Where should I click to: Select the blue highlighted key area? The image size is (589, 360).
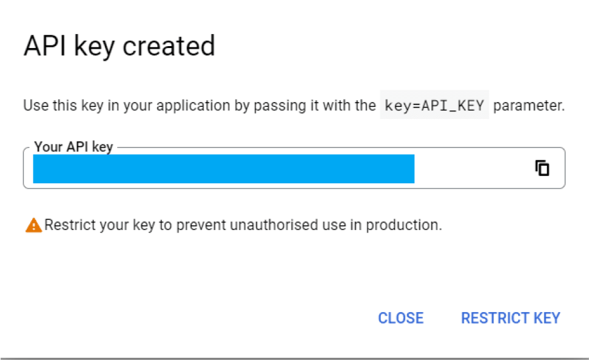[224, 168]
